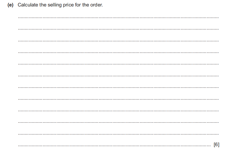Click the word "Calculate" in the question

pos(28,5)
